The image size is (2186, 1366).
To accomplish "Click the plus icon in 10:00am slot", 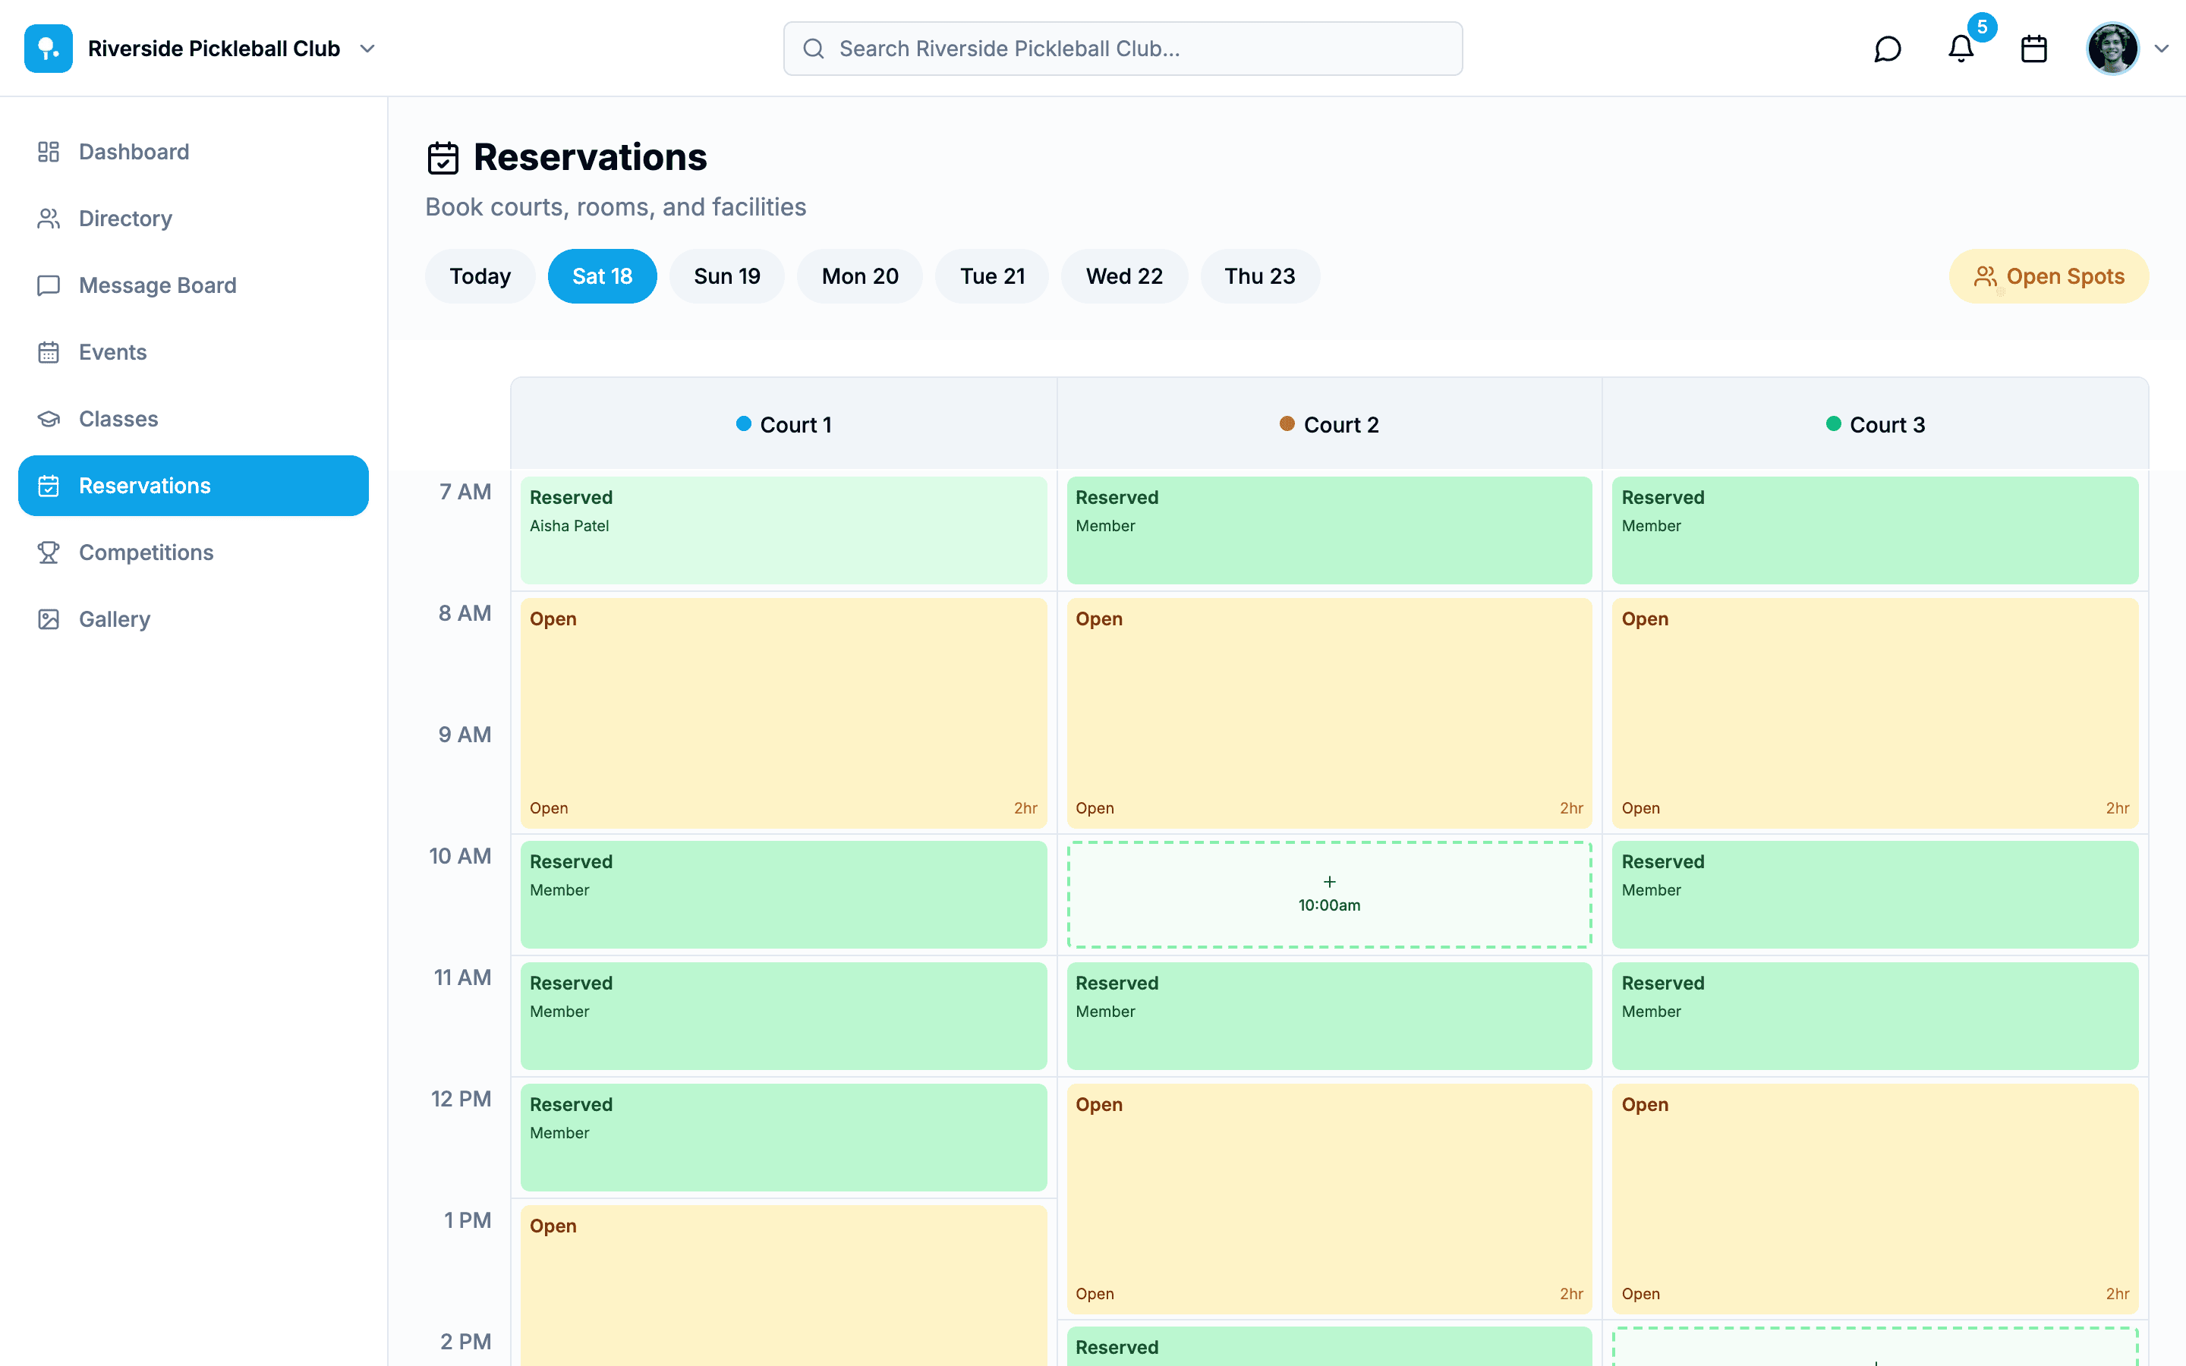I will 1330,882.
